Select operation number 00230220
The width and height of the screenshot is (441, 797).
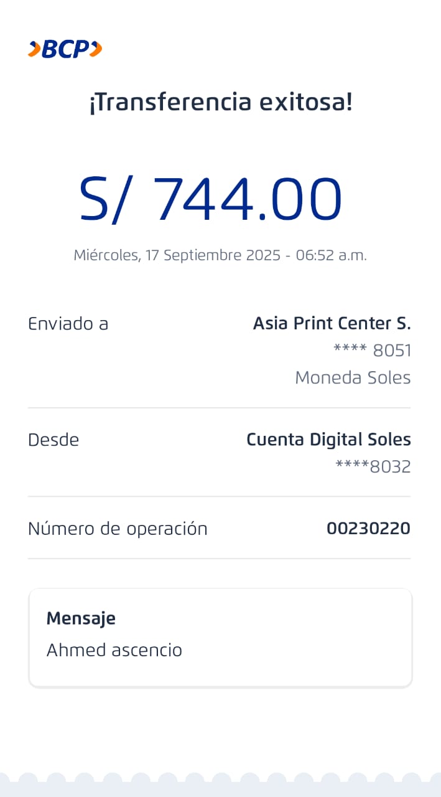coord(368,529)
